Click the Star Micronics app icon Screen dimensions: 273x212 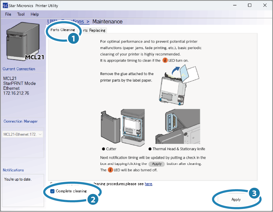click(5, 5)
